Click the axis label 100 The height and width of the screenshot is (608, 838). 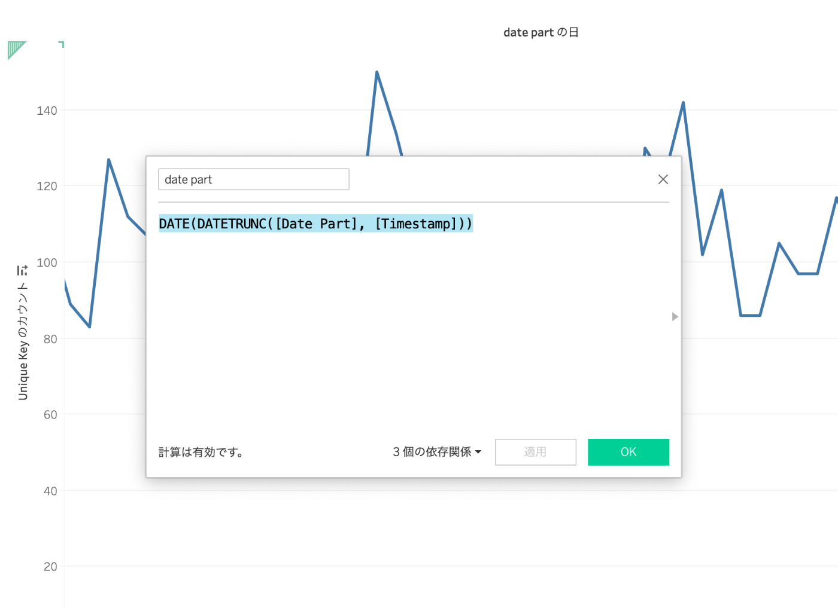pyautogui.click(x=47, y=262)
